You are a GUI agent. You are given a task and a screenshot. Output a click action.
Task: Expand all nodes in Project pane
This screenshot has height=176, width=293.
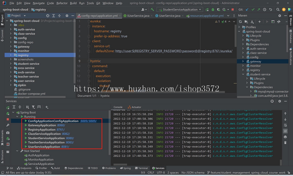click(53, 16)
